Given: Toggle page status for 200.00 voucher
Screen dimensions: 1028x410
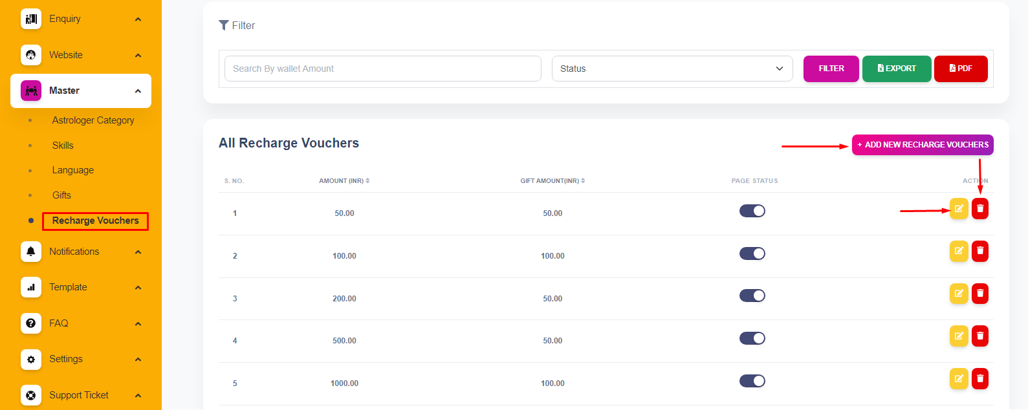Looking at the screenshot, I should (752, 296).
